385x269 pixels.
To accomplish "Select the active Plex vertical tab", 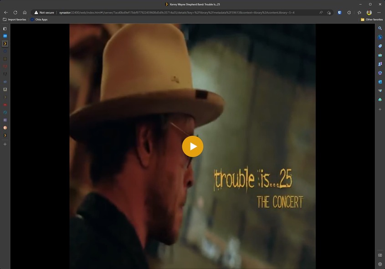I will 5,44.
